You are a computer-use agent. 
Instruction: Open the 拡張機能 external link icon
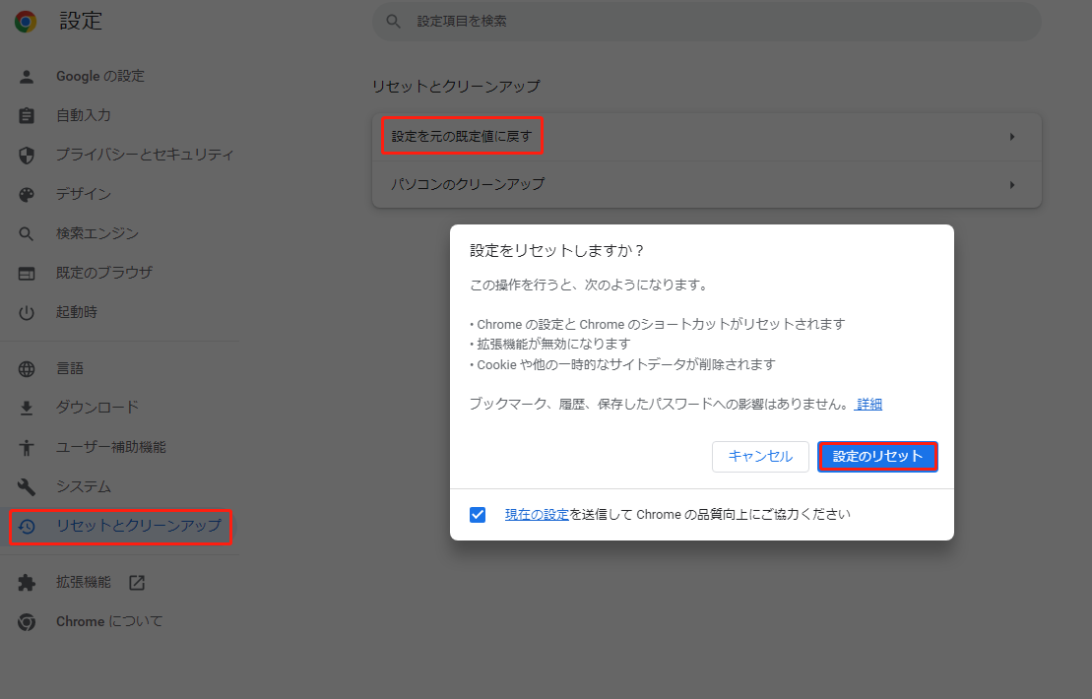click(x=137, y=583)
